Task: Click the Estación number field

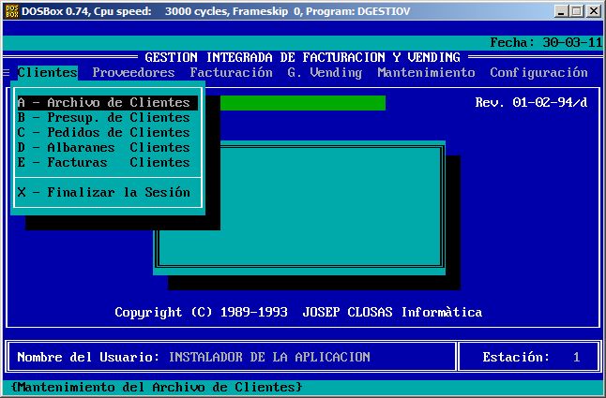Action: coord(576,357)
